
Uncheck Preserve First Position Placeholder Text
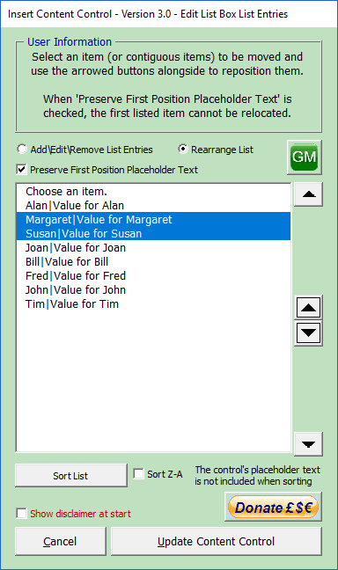107,170
